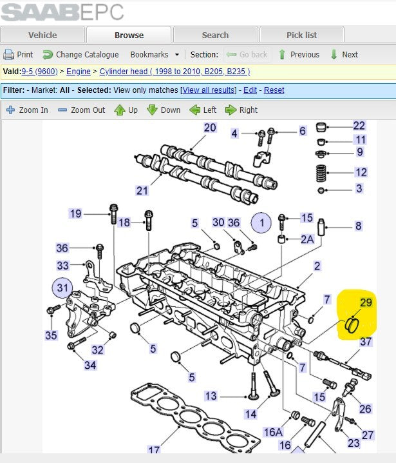Click the Change Catalogue green arrow icon
Viewport: 396px width, 463px height.
tap(48, 55)
